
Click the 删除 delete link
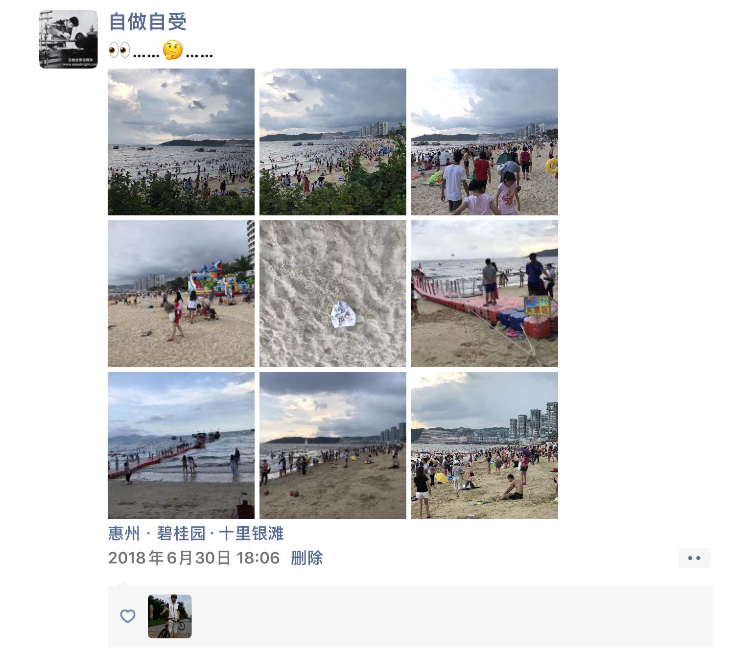[307, 558]
